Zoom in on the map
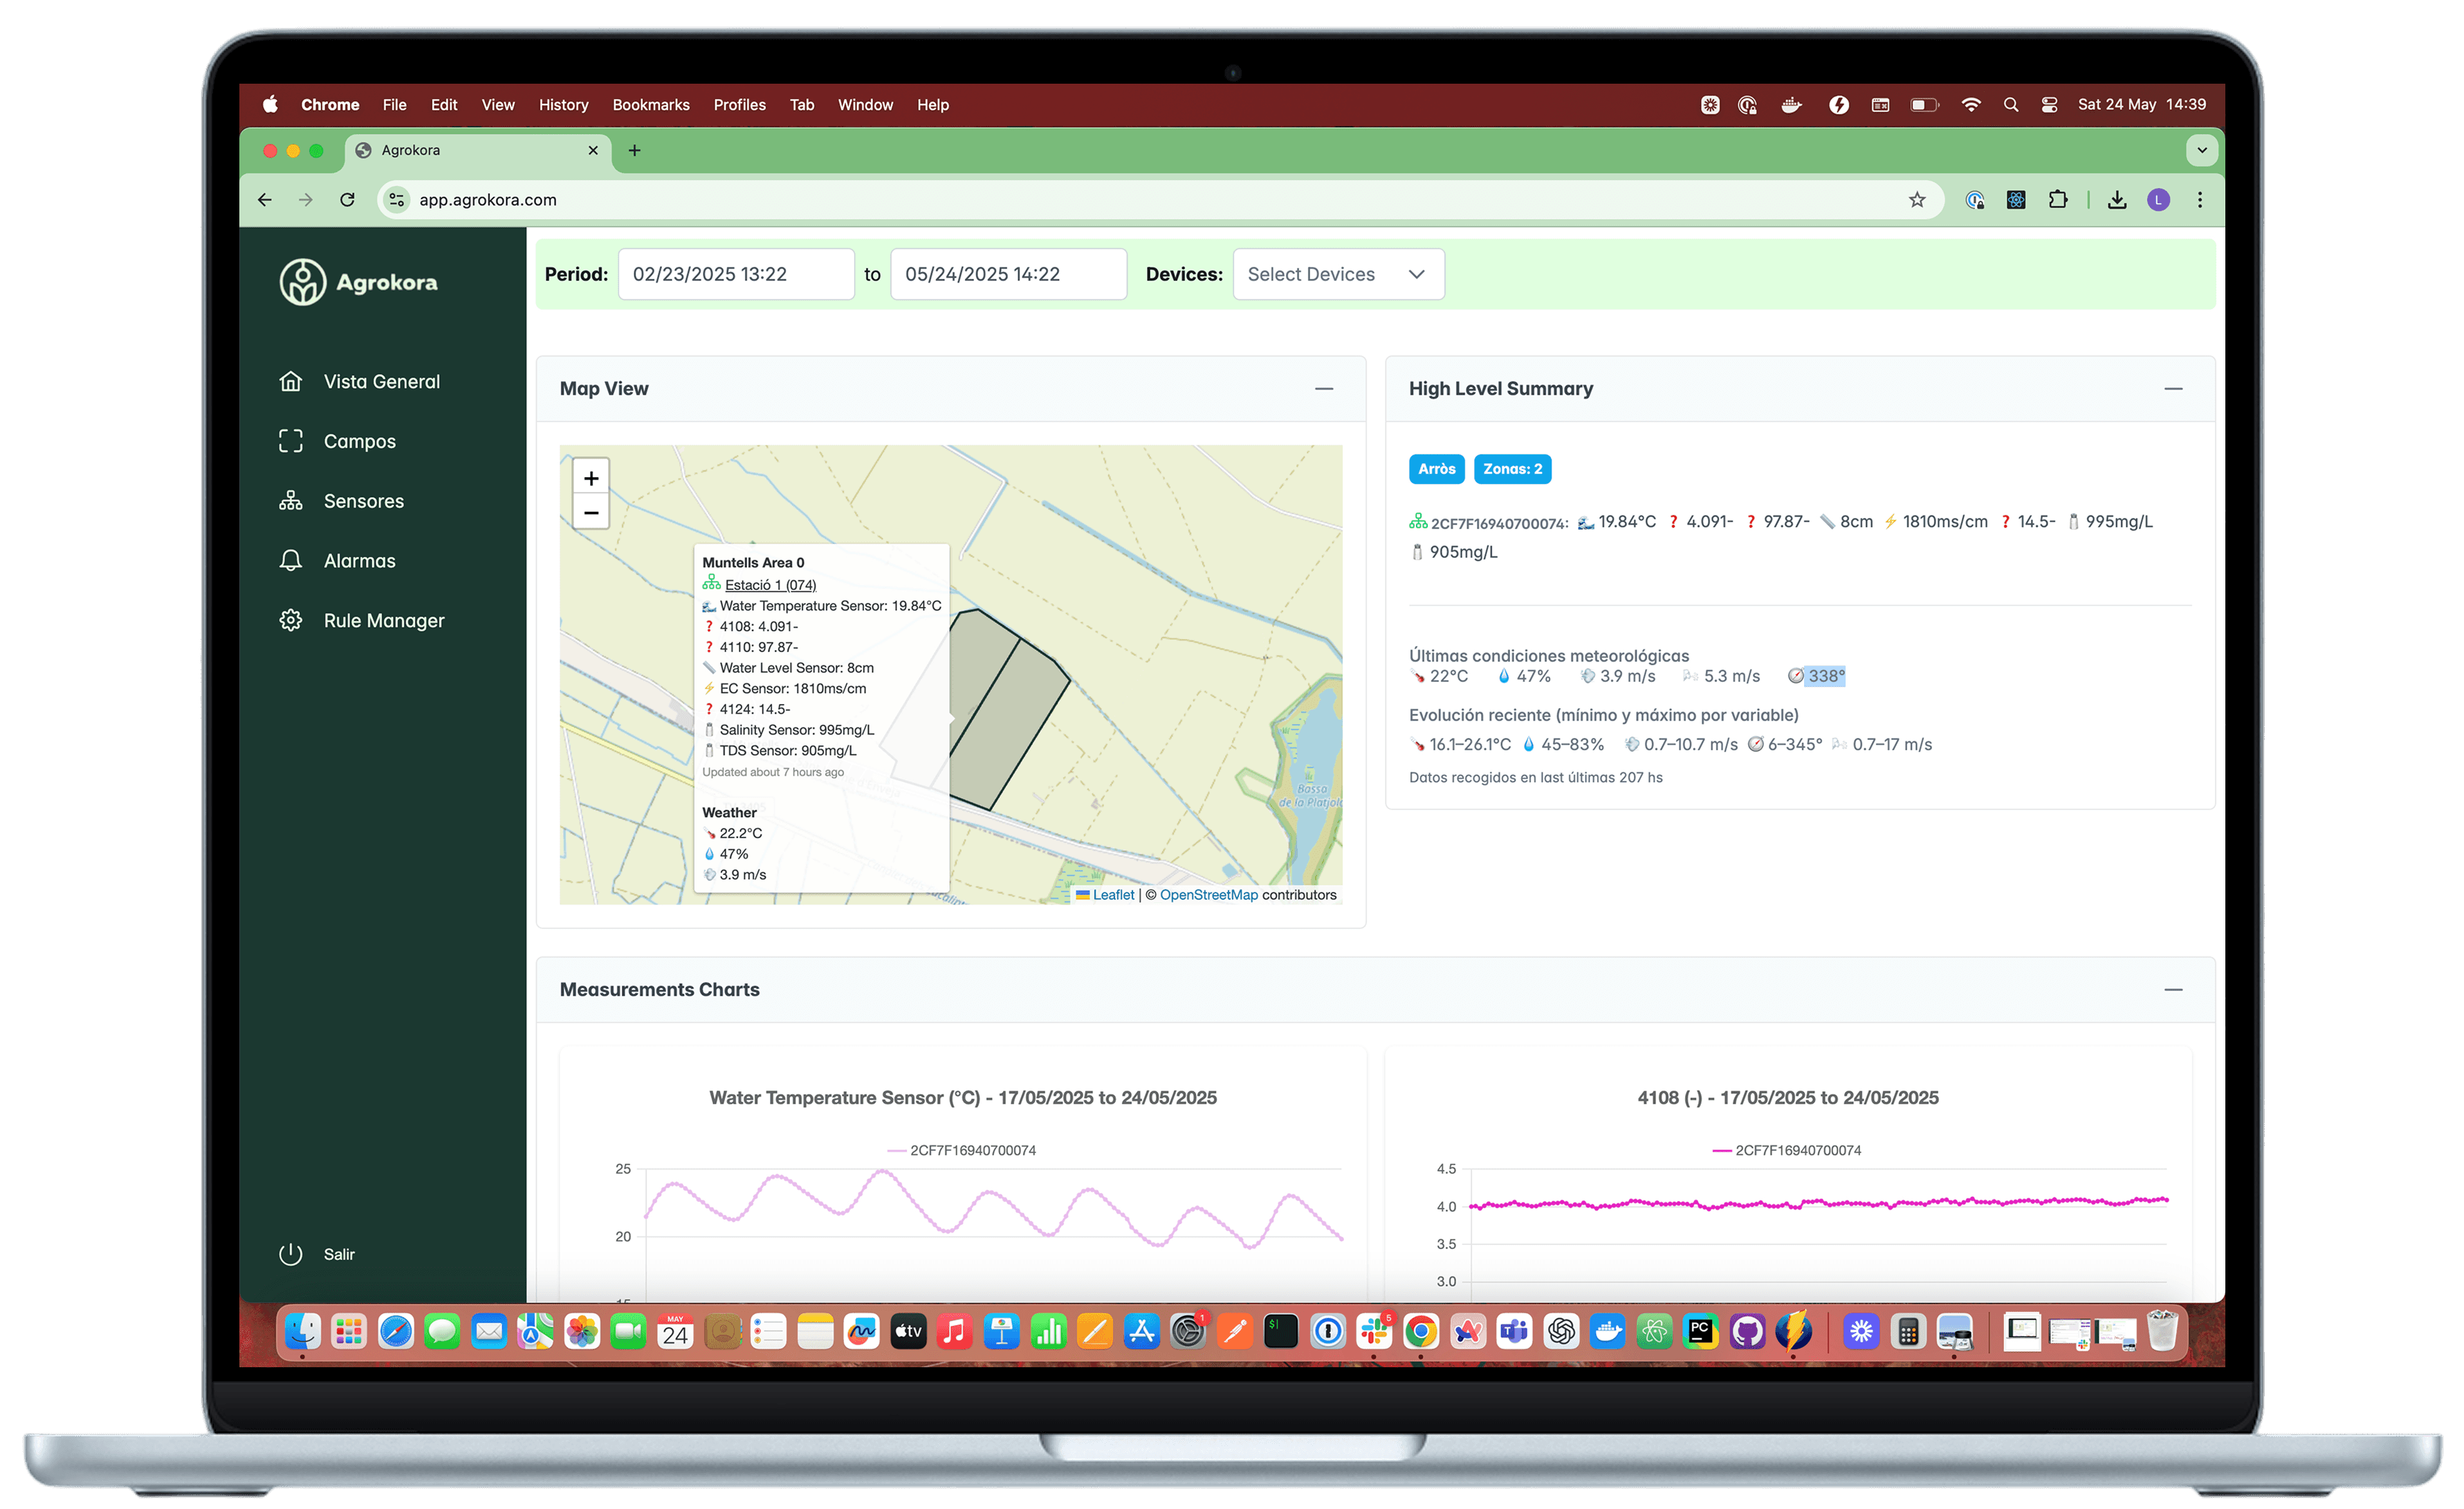2464x1509 pixels. [x=591, y=478]
